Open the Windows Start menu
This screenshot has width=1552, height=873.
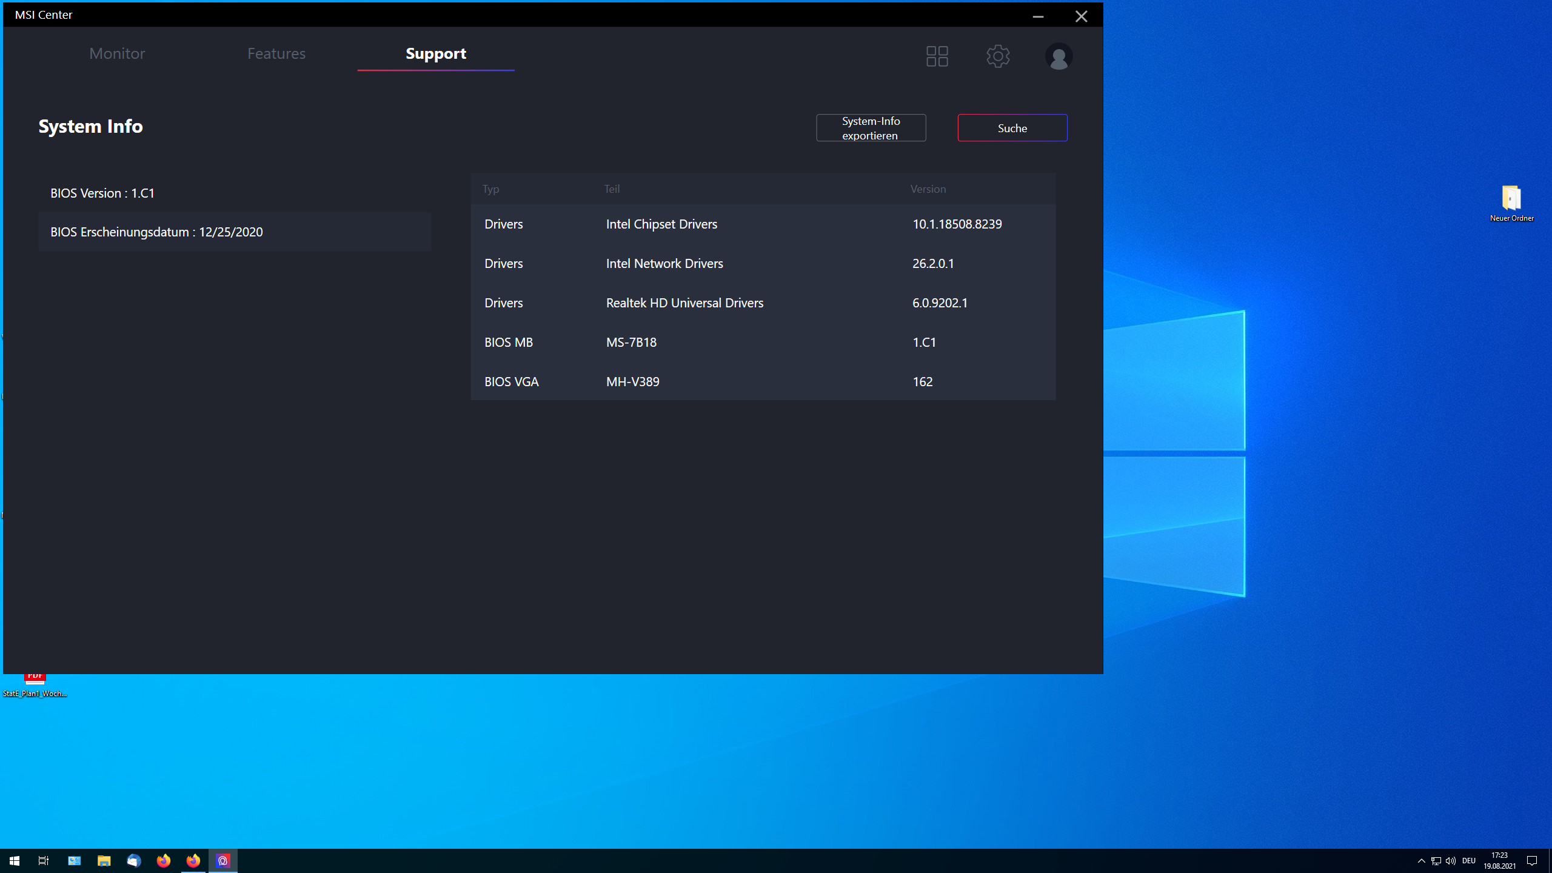click(x=15, y=861)
